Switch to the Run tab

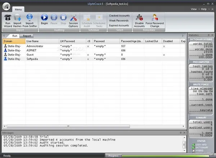(x=15, y=36)
